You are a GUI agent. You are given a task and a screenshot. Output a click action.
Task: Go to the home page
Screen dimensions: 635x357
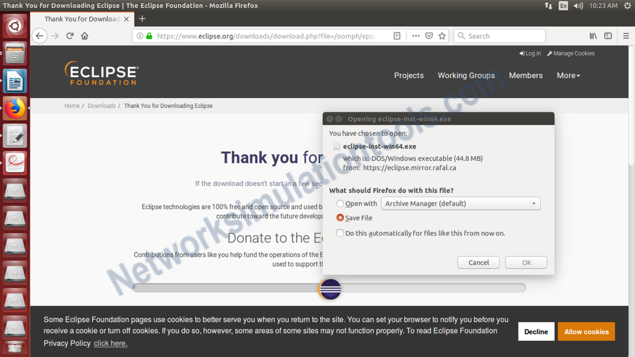84,36
